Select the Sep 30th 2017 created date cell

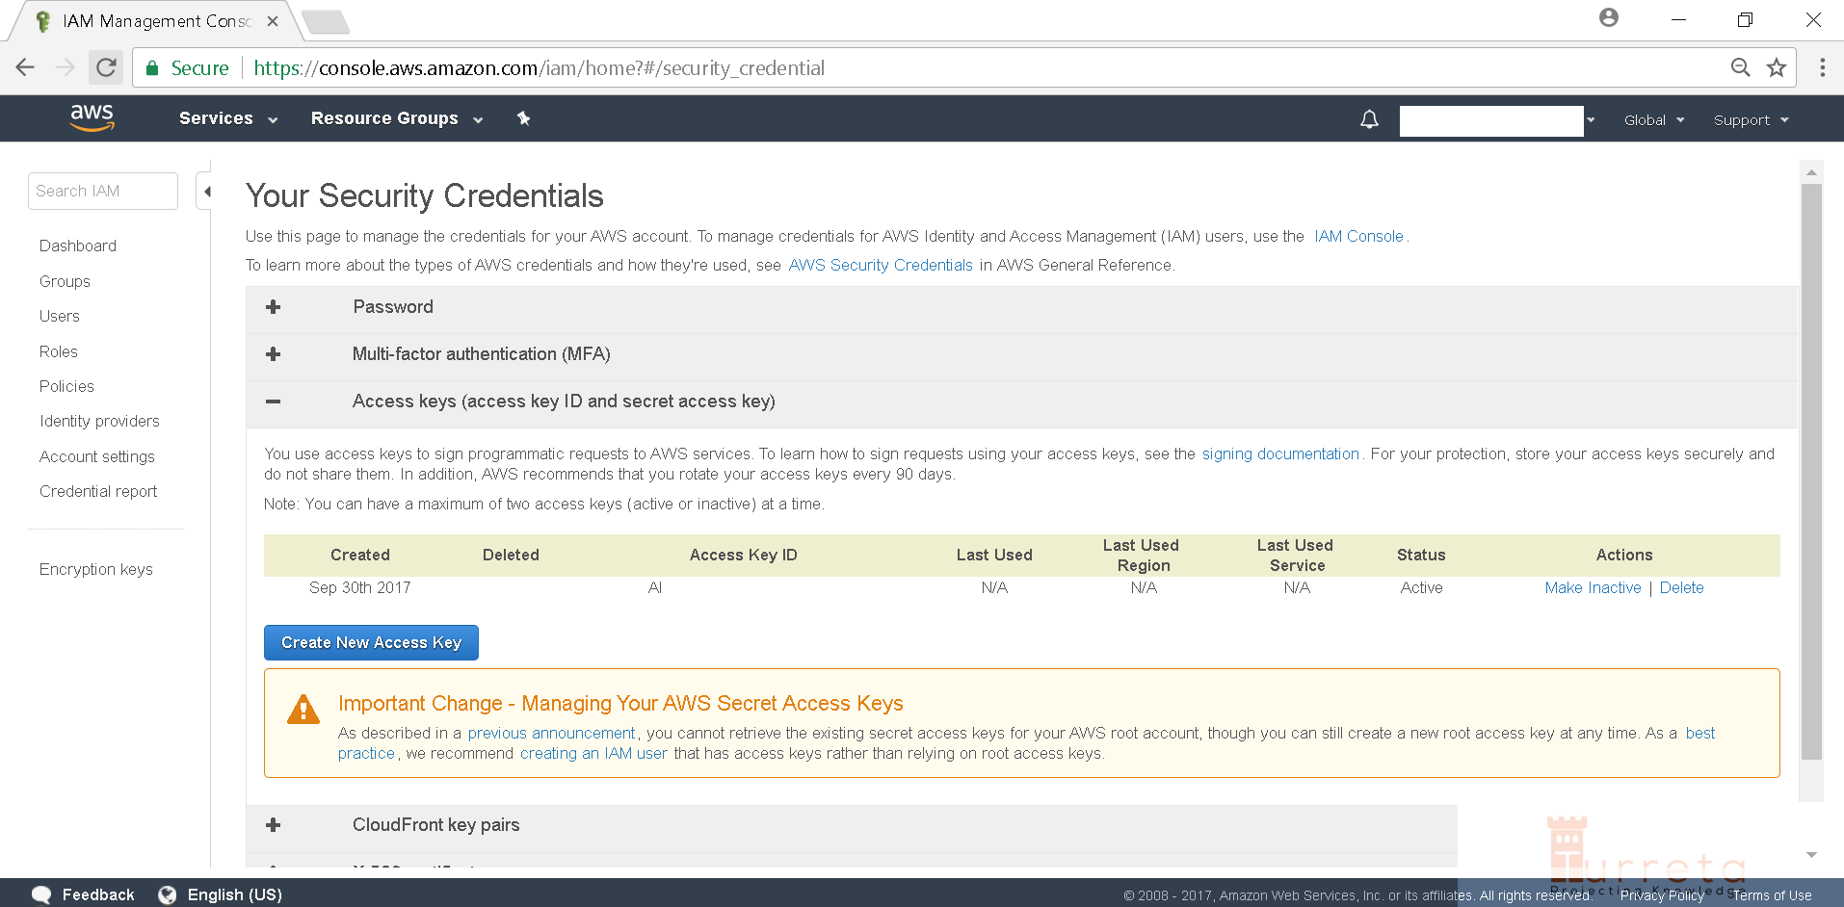359,587
